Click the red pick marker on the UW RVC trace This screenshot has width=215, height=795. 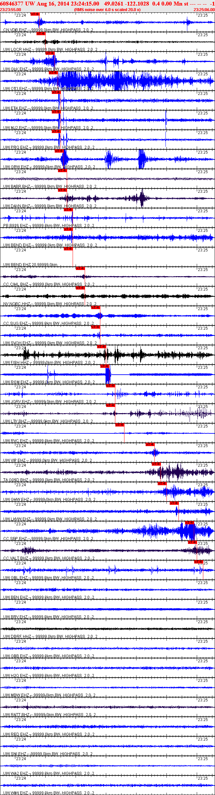pyautogui.click(x=120, y=425)
